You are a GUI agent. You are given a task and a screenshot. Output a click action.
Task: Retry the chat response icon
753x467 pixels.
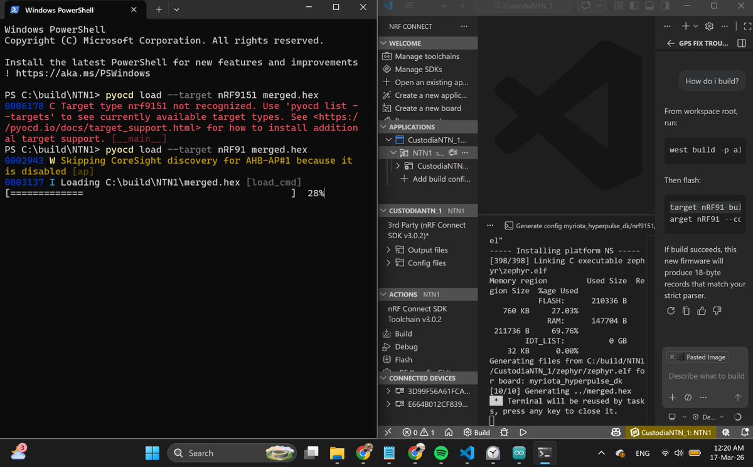click(x=671, y=311)
